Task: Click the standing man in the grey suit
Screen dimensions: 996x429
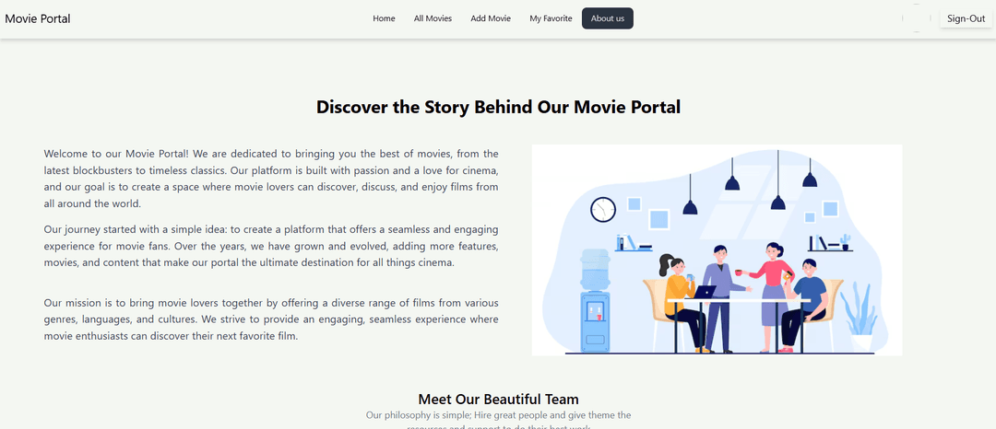Action: tap(719, 298)
